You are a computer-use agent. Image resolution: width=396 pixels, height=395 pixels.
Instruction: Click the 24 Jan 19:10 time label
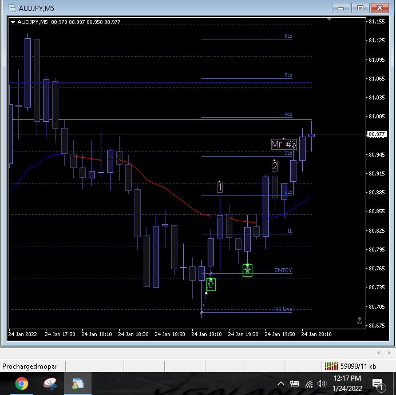tap(207, 334)
